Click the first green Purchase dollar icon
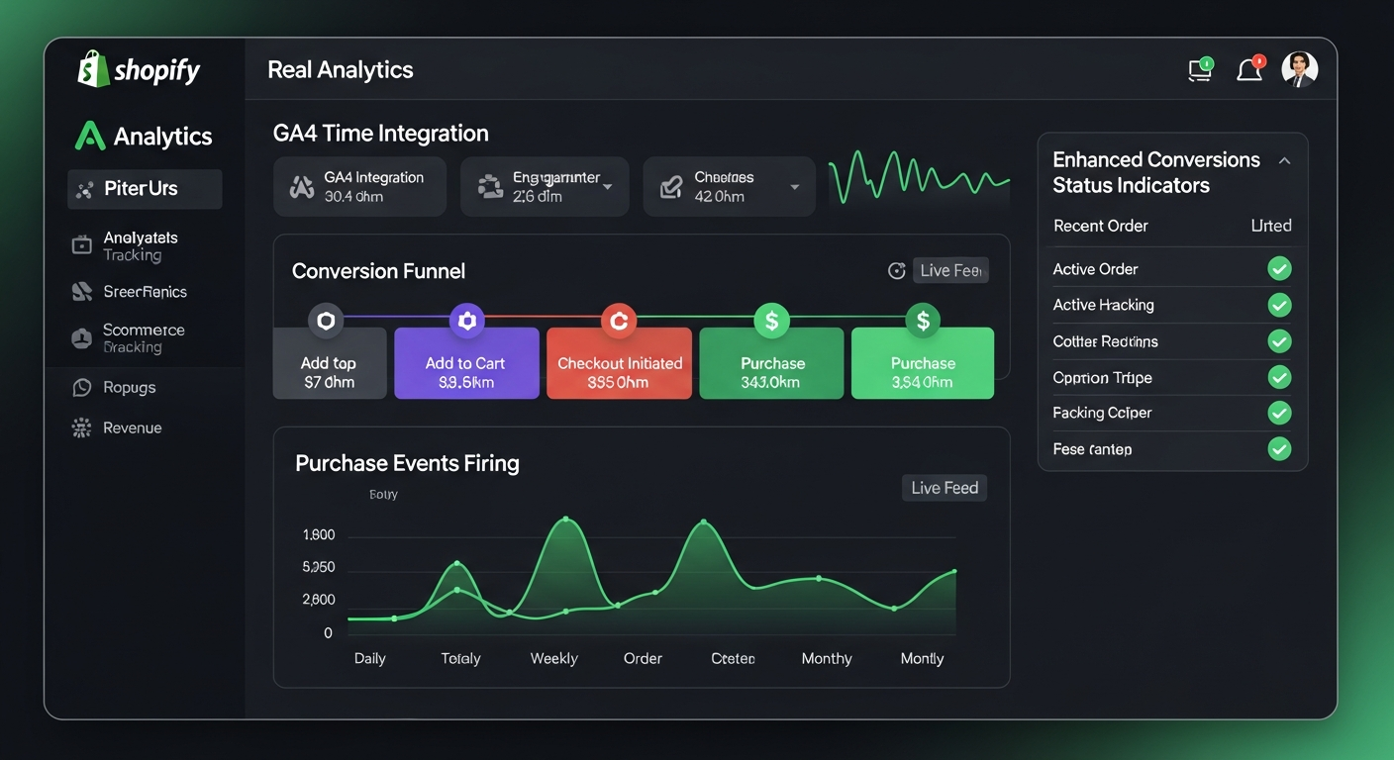The width and height of the screenshot is (1394, 760). (771, 321)
